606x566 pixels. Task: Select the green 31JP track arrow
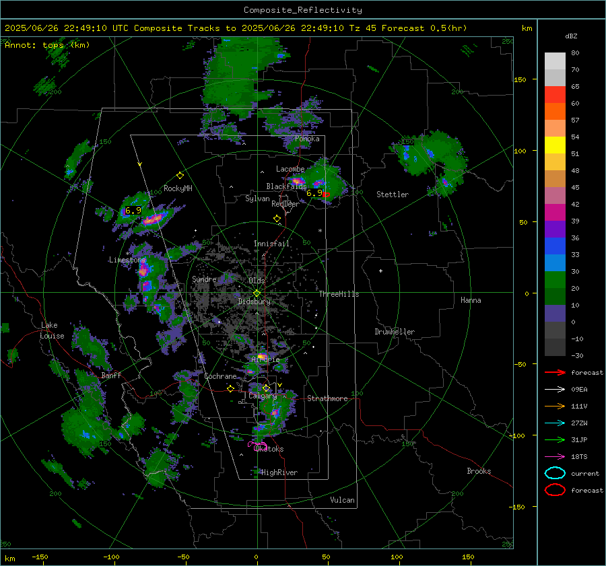tap(555, 439)
